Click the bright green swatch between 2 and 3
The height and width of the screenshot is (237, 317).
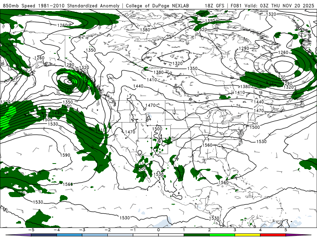point(222,235)
